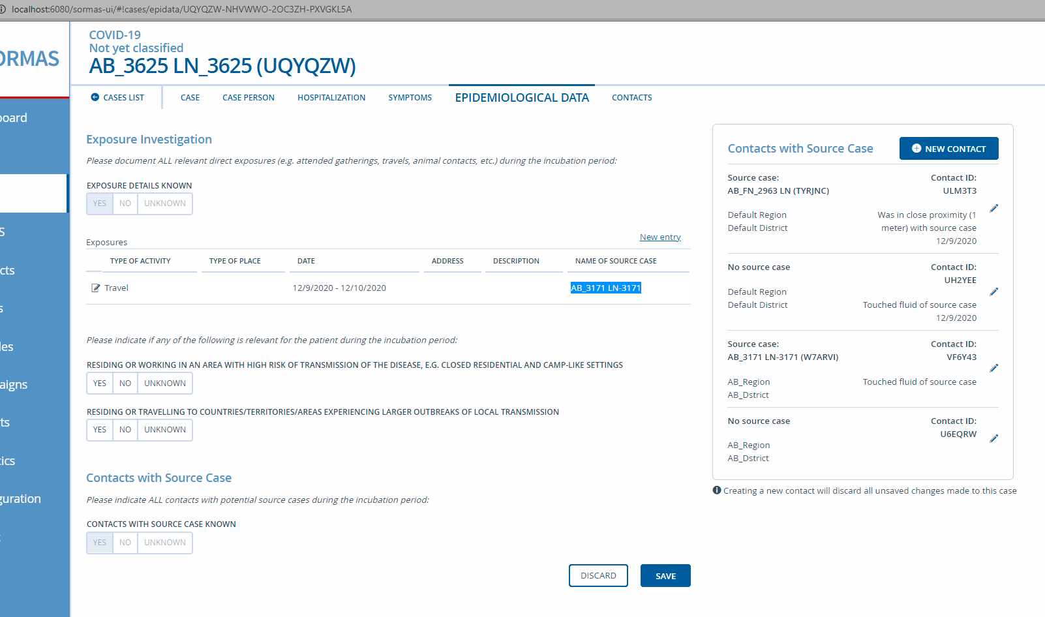This screenshot has width=1045, height=617.
Task: Click contact ID ULM3T3
Action: pos(960,191)
